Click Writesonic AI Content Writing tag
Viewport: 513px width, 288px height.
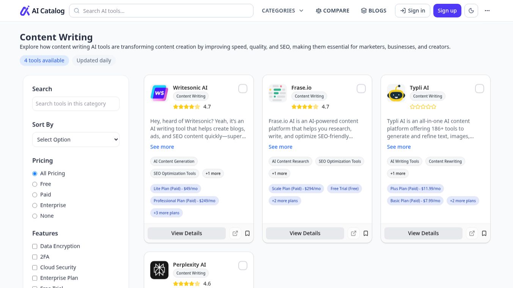pos(191,96)
